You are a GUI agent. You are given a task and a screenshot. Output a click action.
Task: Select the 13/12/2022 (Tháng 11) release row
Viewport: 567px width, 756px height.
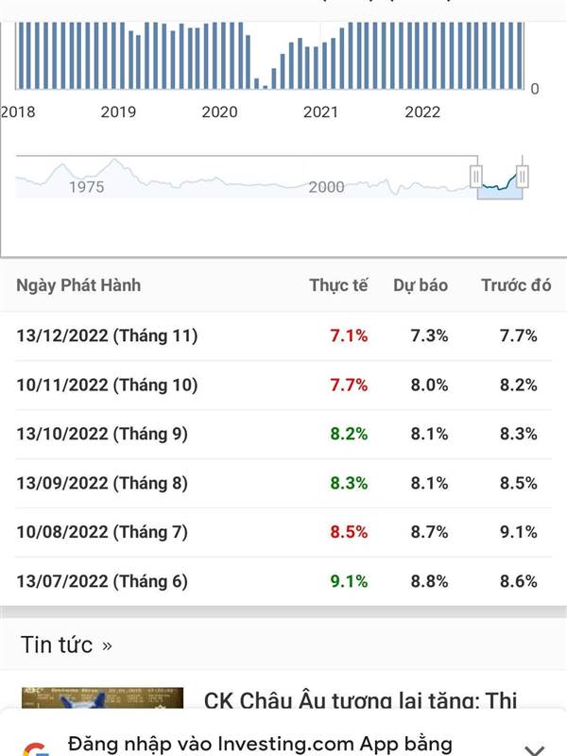[x=283, y=335]
